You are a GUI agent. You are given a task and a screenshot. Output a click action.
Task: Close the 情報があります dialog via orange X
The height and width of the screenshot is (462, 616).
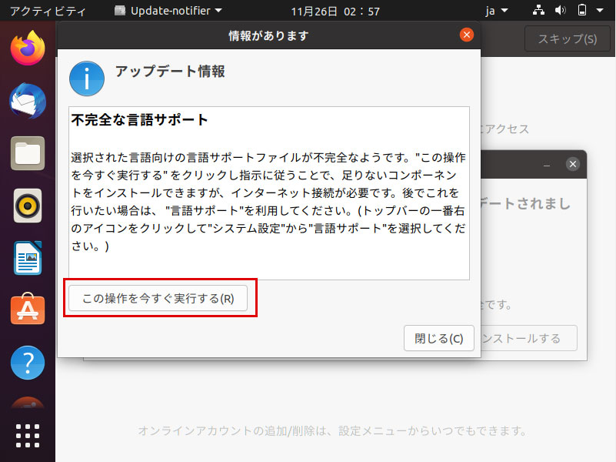(466, 35)
